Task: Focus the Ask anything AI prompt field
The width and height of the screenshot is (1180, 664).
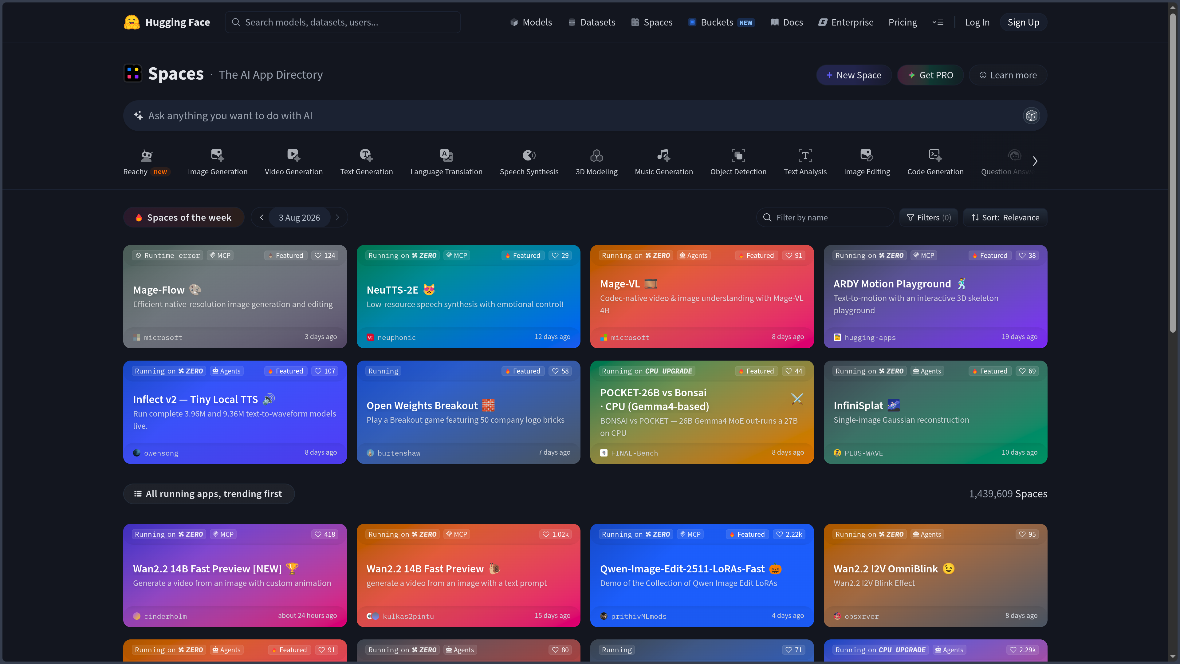Action: (585, 116)
